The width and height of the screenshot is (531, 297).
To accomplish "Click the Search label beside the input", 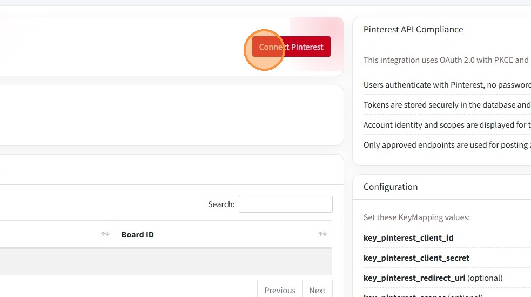I will (221, 204).
